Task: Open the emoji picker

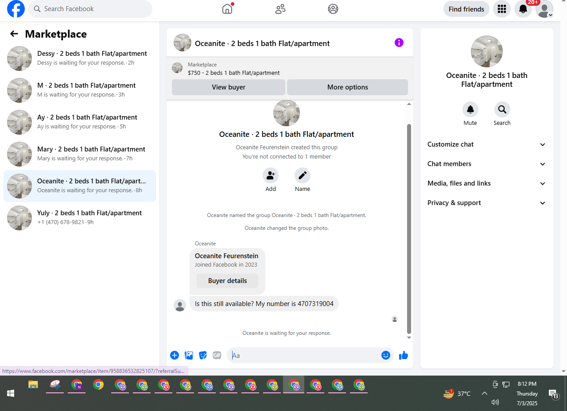Action: [x=386, y=355]
